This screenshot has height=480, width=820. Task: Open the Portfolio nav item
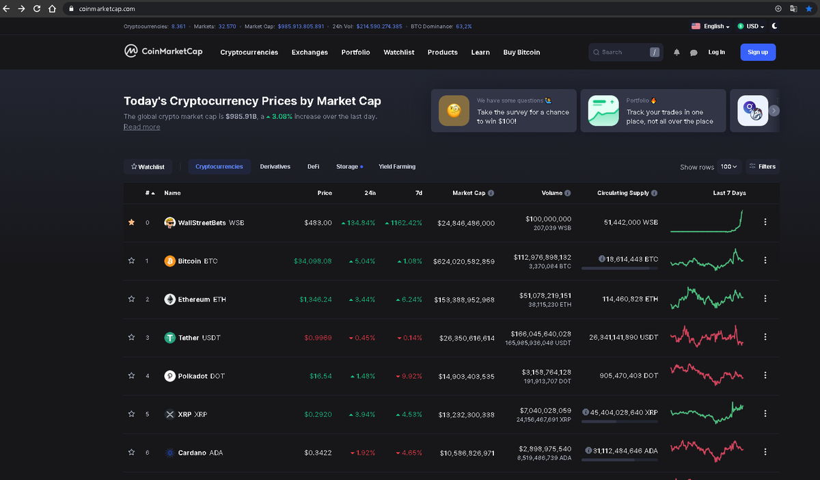355,52
